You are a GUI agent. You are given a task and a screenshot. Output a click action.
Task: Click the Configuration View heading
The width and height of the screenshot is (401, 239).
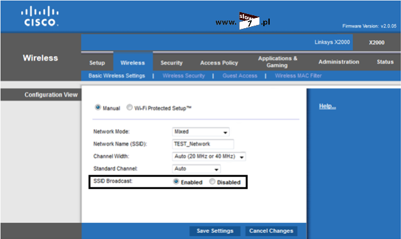click(51, 95)
